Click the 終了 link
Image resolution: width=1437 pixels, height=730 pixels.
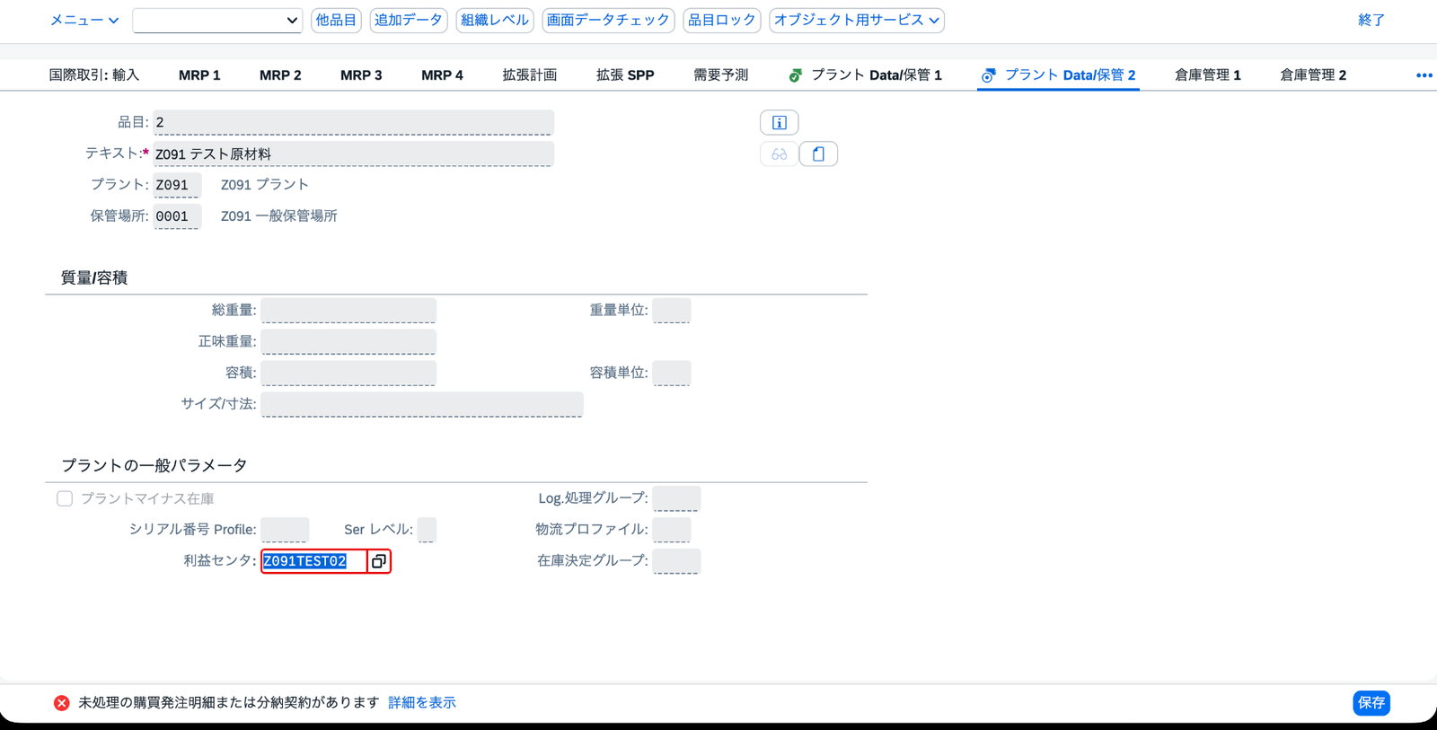(1371, 20)
